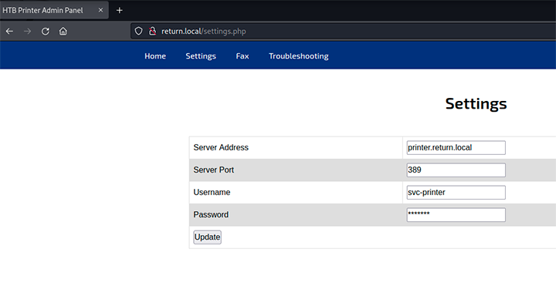
Task: Click the forward navigation arrow
Action: click(x=27, y=31)
